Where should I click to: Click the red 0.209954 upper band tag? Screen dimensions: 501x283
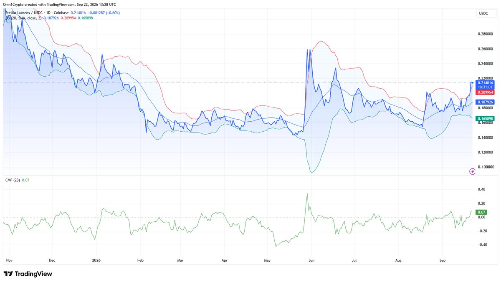pos(484,93)
